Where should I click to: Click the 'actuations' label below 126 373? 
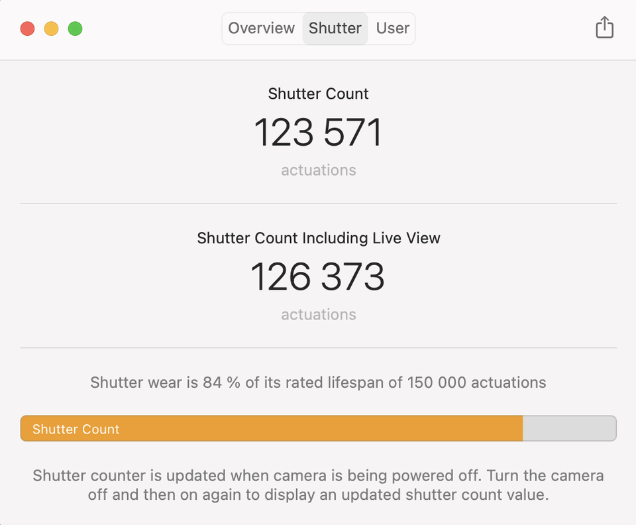(318, 315)
